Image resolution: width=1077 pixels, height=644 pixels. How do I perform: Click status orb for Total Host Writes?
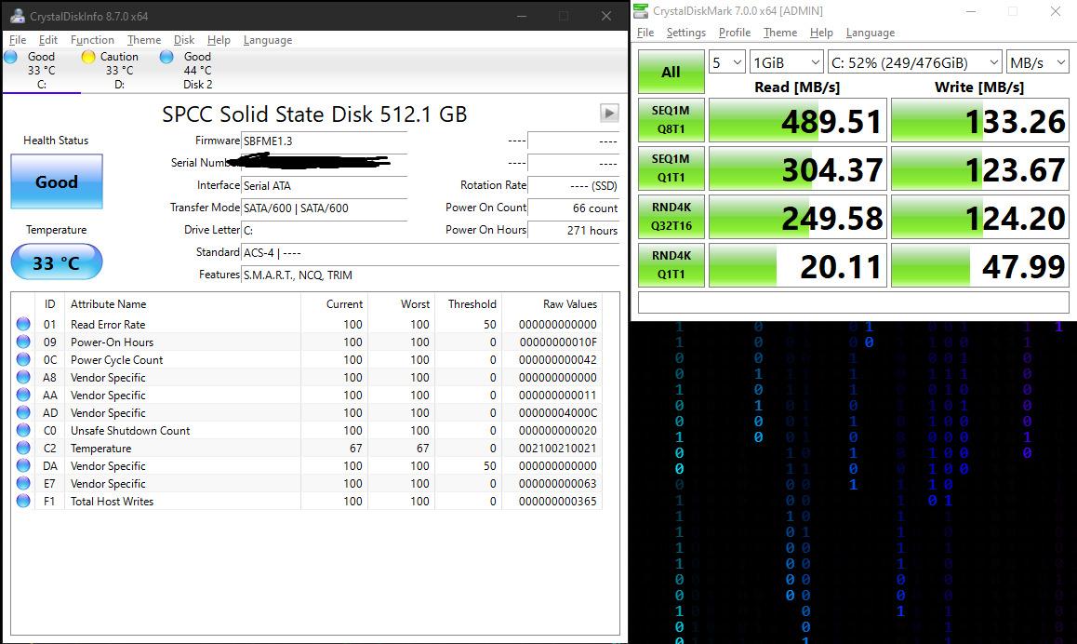pos(23,501)
